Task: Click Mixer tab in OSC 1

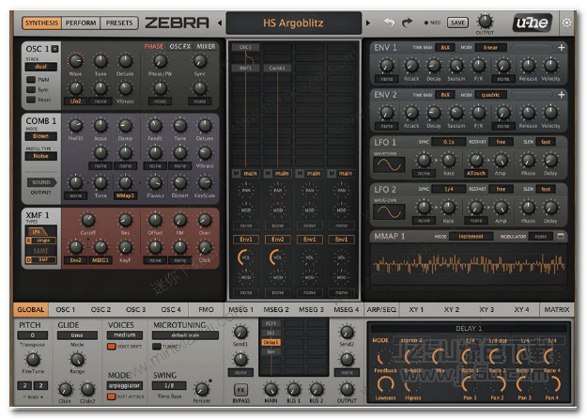Action: (x=206, y=46)
